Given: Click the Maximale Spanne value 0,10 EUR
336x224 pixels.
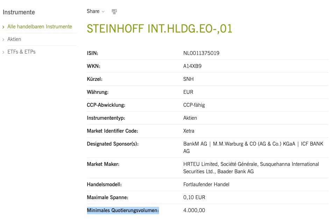Looking at the screenshot, I should coord(194,197).
